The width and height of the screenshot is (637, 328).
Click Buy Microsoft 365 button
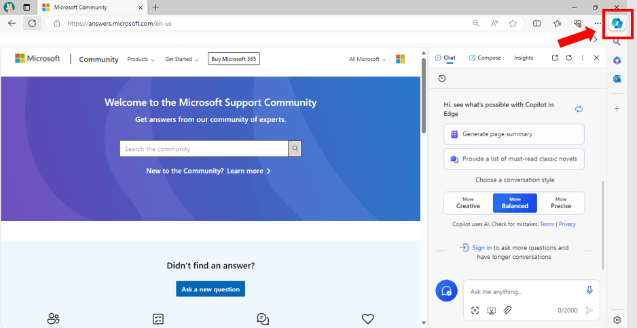tap(234, 59)
